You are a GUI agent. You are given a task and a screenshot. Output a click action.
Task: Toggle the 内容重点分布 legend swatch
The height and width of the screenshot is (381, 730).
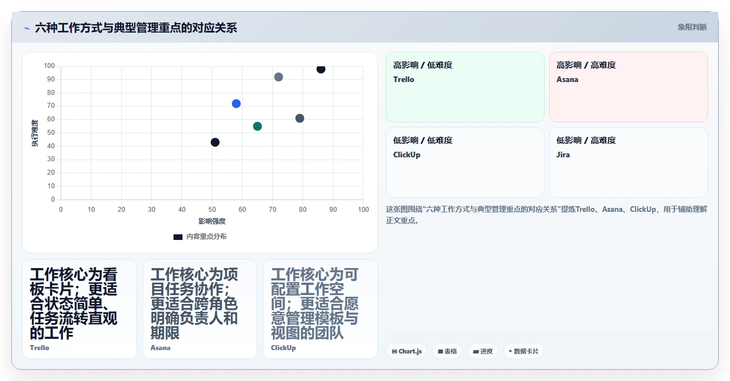(x=178, y=237)
